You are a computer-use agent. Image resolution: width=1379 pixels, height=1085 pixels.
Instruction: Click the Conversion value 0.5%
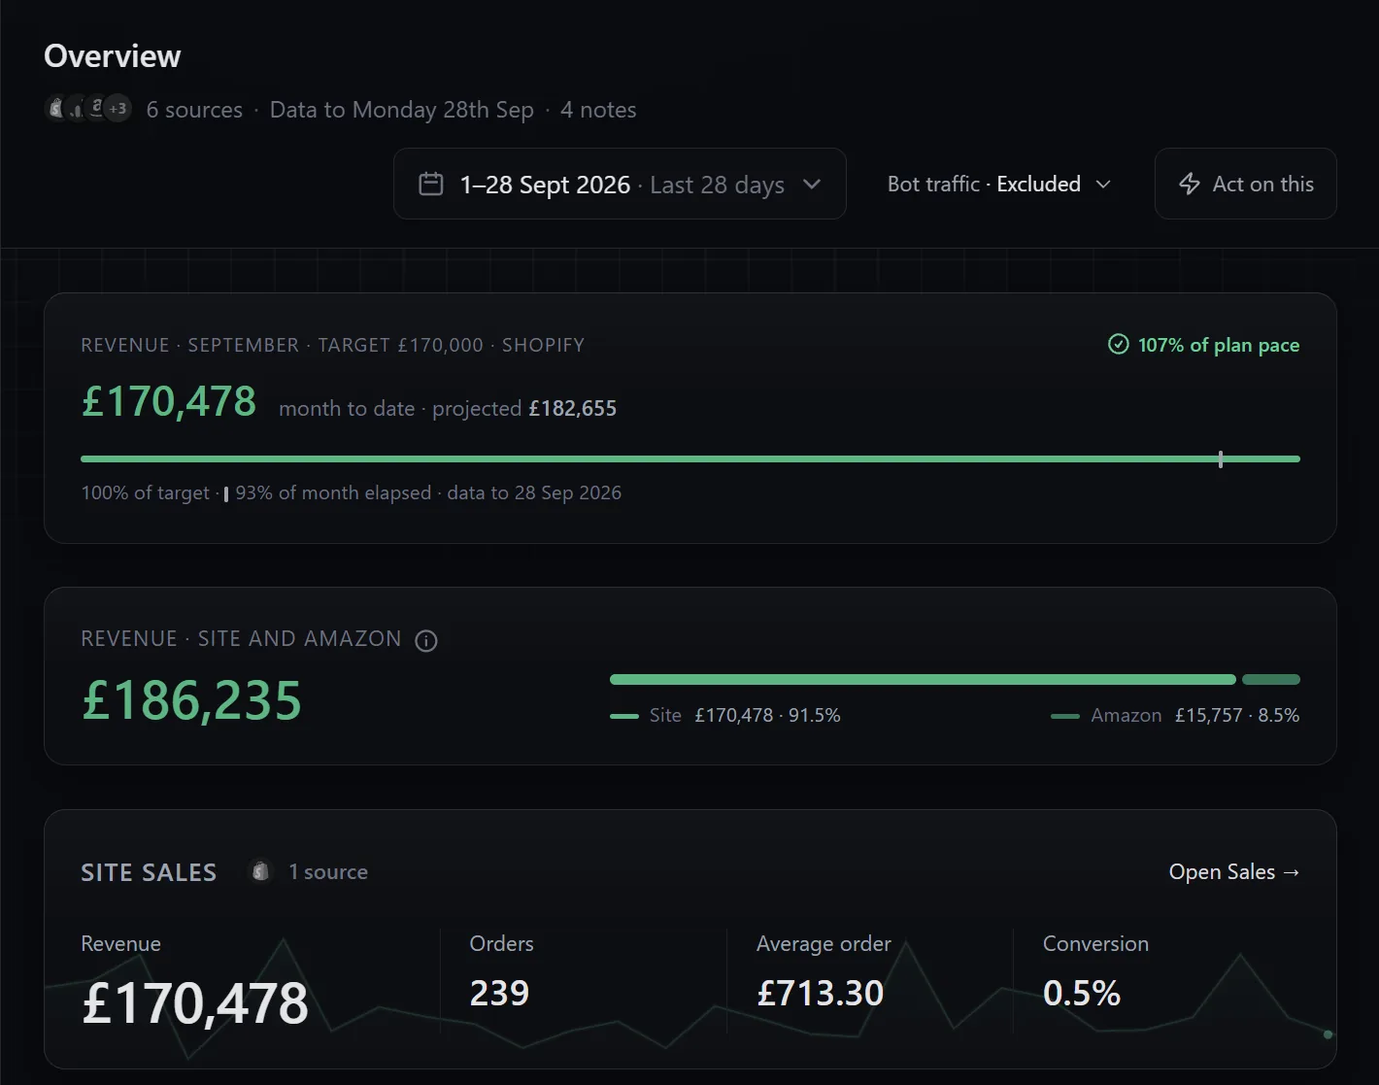(1082, 993)
